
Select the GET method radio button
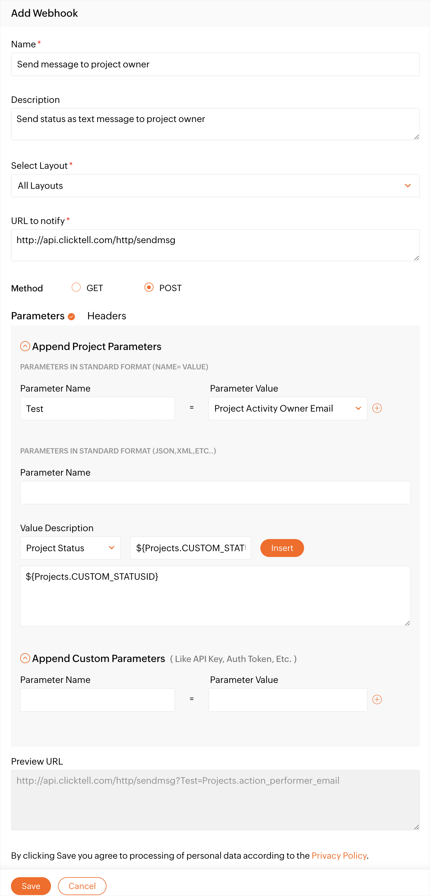(x=76, y=287)
